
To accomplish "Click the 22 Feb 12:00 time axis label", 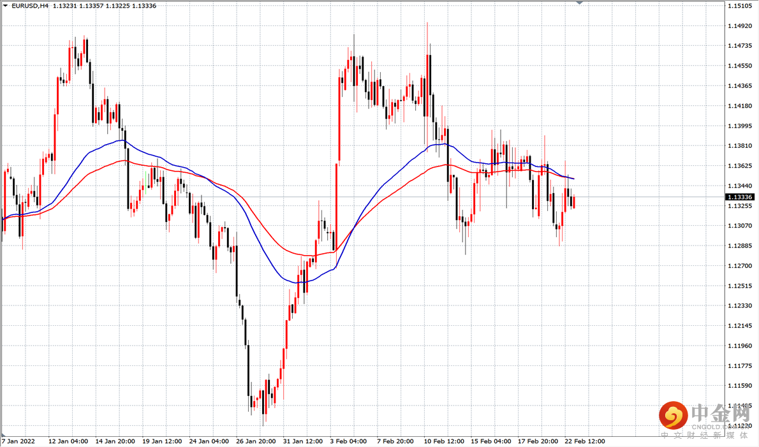I will click(x=586, y=441).
